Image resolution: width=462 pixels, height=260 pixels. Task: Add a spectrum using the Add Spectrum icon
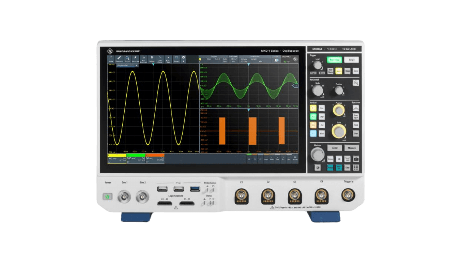pos(144,60)
